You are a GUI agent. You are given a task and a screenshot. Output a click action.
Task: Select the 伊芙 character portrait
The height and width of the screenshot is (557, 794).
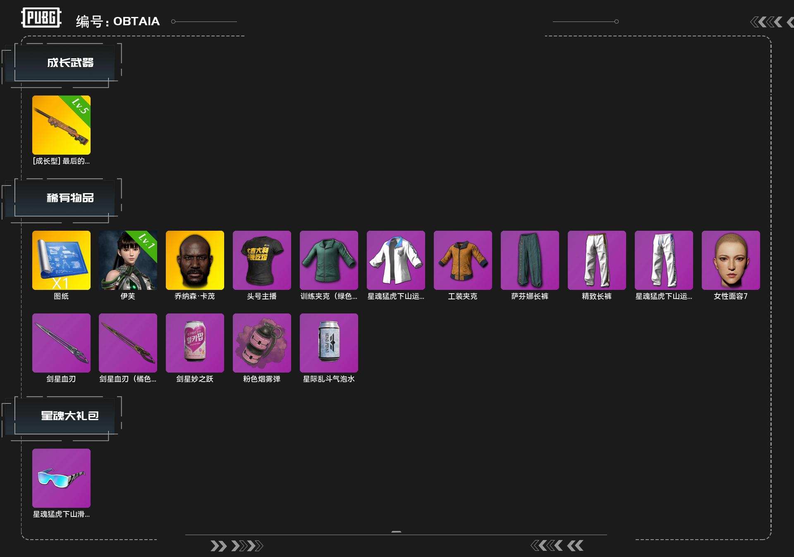128,260
